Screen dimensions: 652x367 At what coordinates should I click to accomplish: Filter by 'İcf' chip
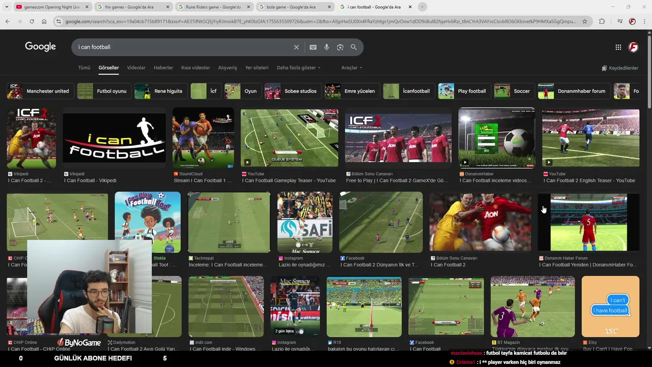(x=206, y=91)
